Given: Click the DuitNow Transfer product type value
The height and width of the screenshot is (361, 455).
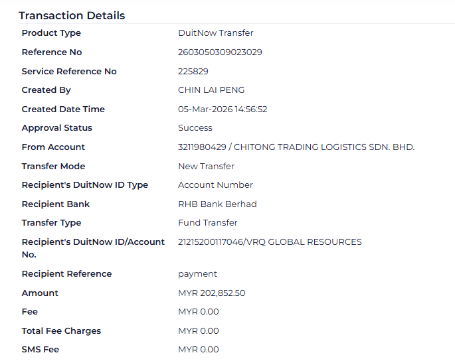Looking at the screenshot, I should pyautogui.click(x=216, y=33).
